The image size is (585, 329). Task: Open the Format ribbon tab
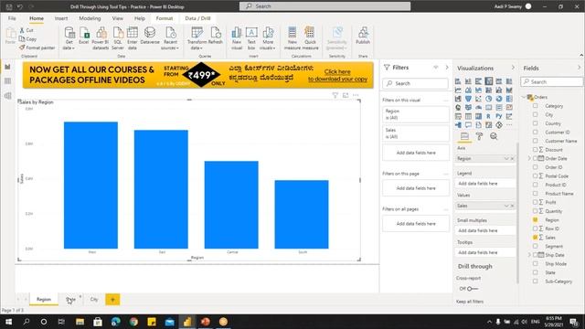pos(165,18)
